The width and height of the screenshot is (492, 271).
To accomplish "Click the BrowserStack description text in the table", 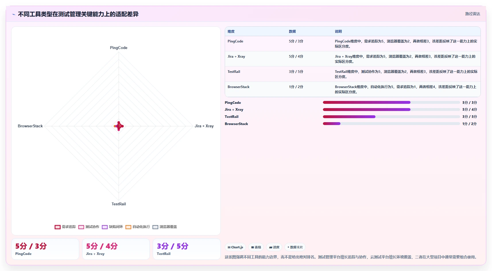I will pos(405,89).
